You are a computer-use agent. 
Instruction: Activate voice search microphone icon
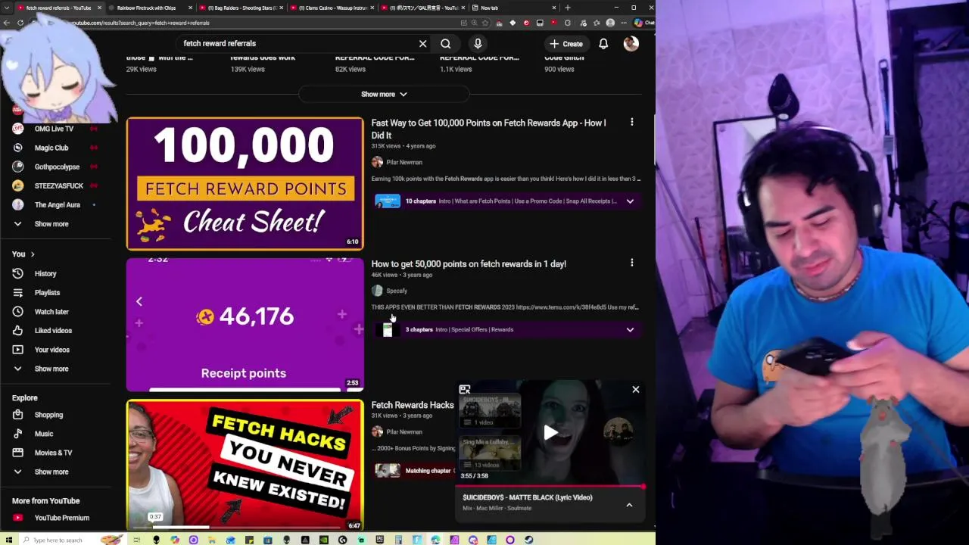pyautogui.click(x=478, y=44)
